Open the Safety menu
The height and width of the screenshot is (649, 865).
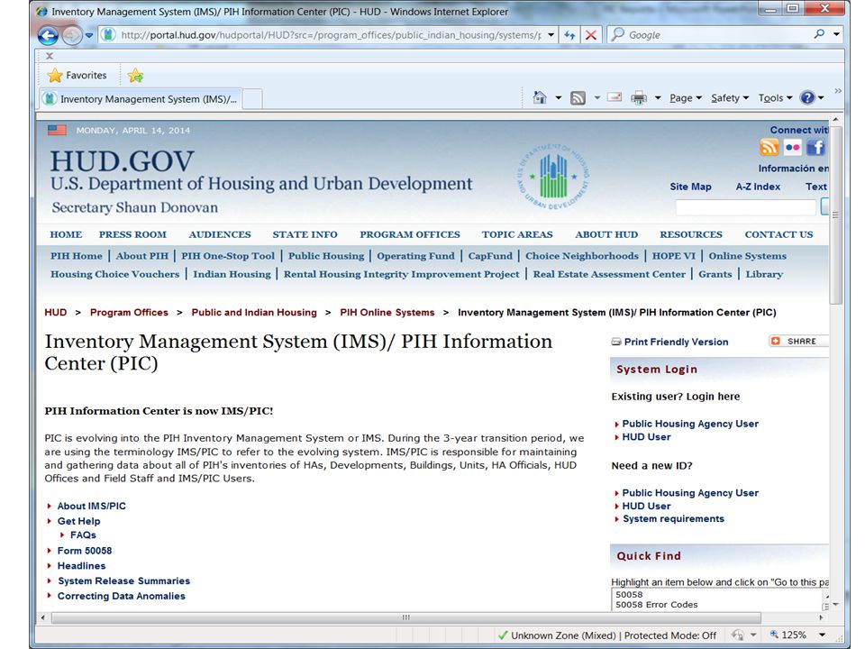pos(730,98)
